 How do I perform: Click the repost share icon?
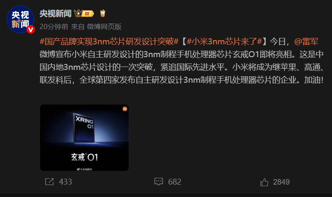pyautogui.click(x=49, y=182)
